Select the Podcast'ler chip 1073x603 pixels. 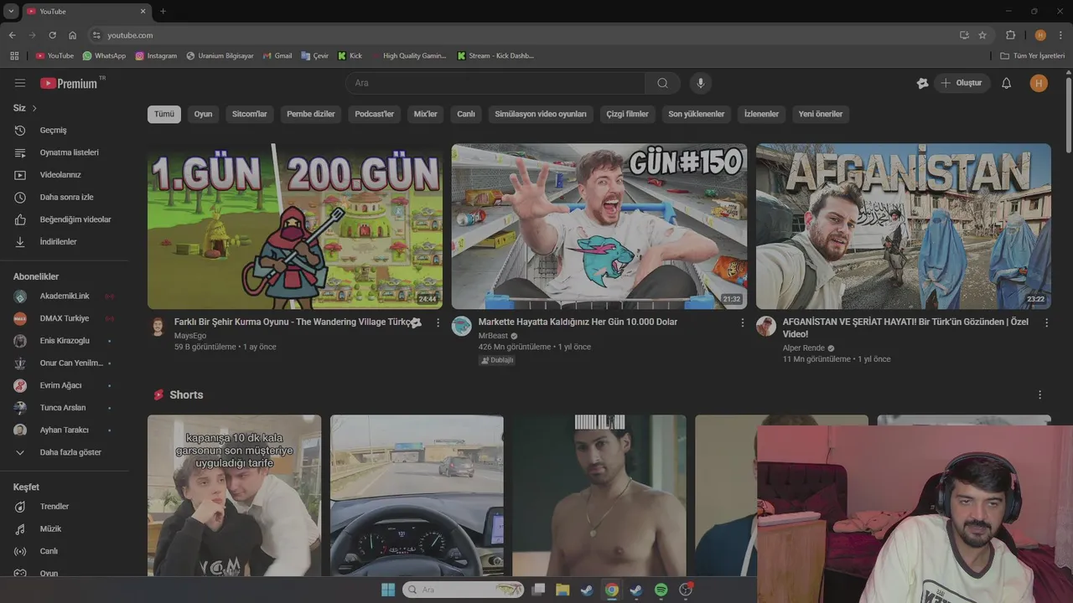[x=374, y=114]
